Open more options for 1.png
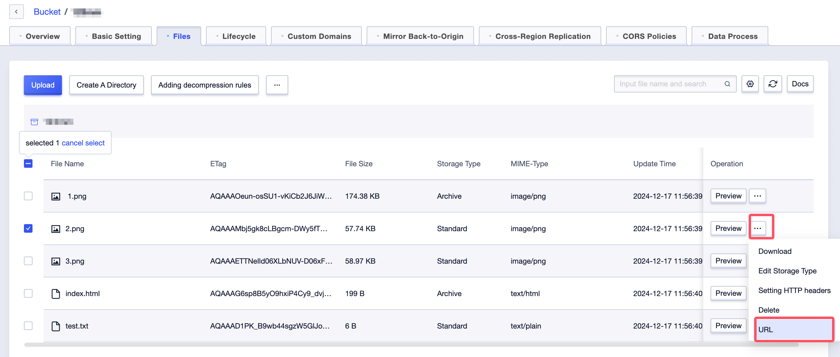This screenshot has height=357, width=840. pos(757,196)
